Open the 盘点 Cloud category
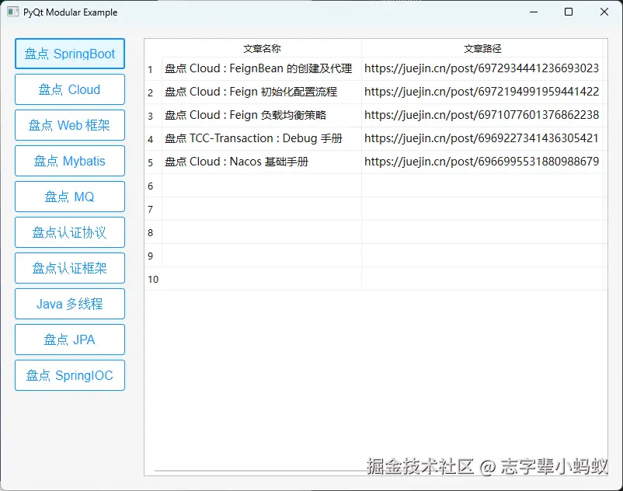This screenshot has width=623, height=491. pyautogui.click(x=70, y=89)
